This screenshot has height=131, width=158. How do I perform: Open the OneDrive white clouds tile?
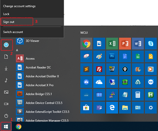(99, 82)
